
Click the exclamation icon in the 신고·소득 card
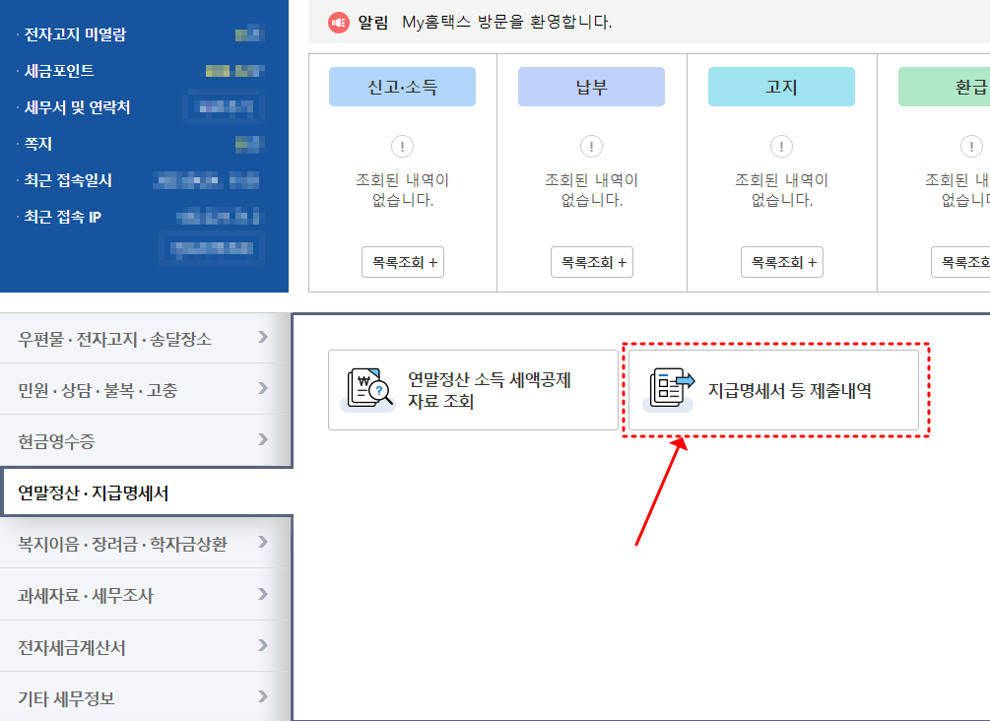tap(402, 146)
